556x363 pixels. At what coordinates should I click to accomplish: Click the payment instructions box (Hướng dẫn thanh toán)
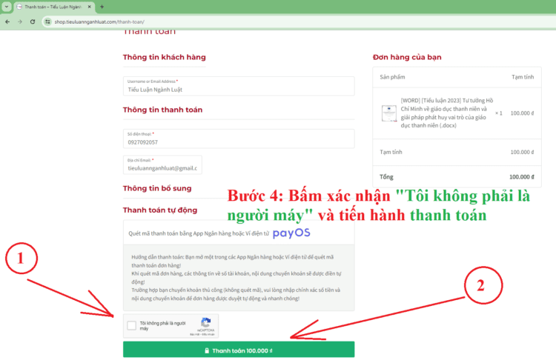(238, 278)
